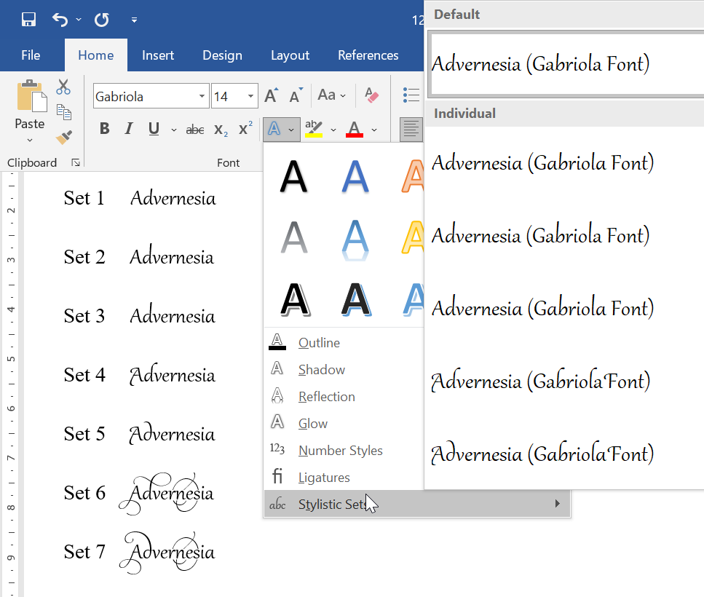
Task: Click the bullets list icon
Action: [411, 95]
